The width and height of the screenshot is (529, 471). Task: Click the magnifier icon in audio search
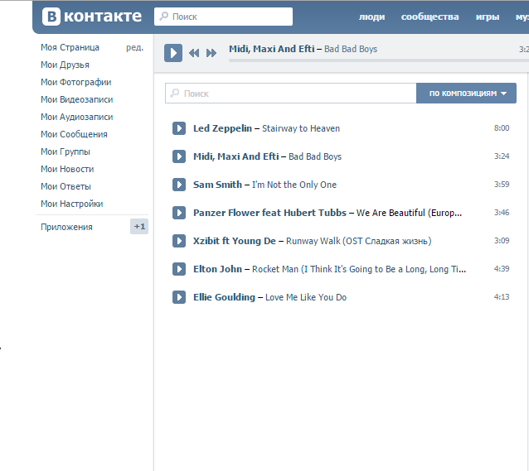pos(175,93)
